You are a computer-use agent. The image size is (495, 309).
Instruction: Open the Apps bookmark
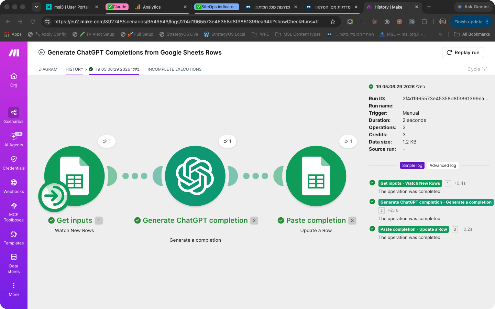(13, 34)
